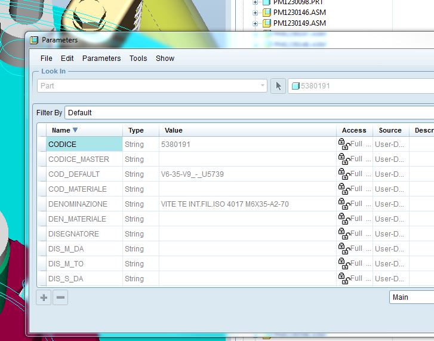Open the Edit menu

67,59
